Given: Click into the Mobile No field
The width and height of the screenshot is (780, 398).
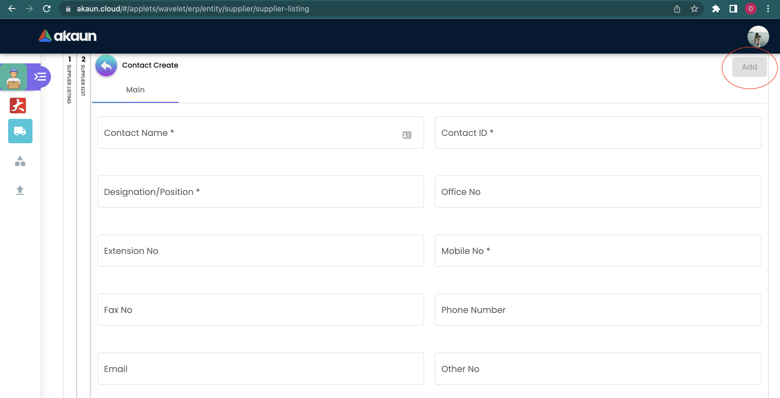Looking at the screenshot, I should point(598,251).
